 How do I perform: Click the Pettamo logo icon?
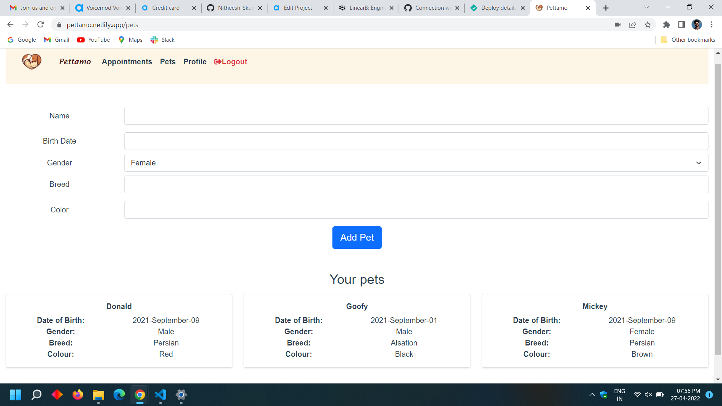(32, 61)
